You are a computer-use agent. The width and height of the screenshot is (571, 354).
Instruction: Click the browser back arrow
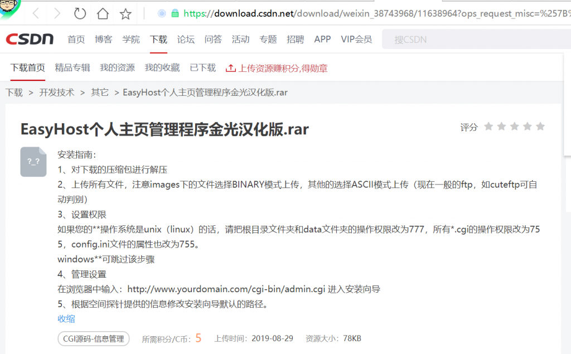36,14
